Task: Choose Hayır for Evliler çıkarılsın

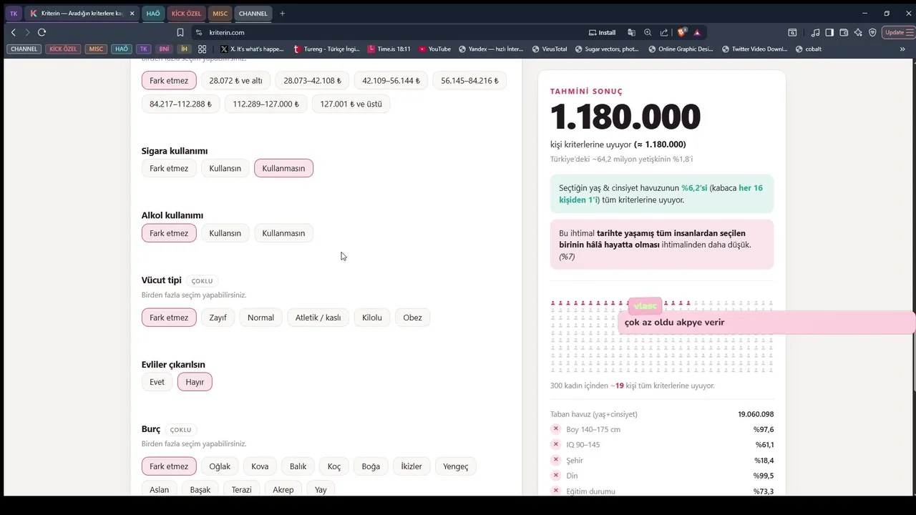Action: (195, 382)
